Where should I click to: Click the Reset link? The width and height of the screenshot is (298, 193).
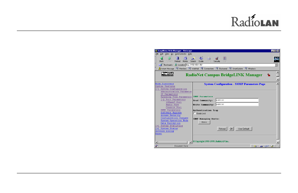(x=158, y=134)
